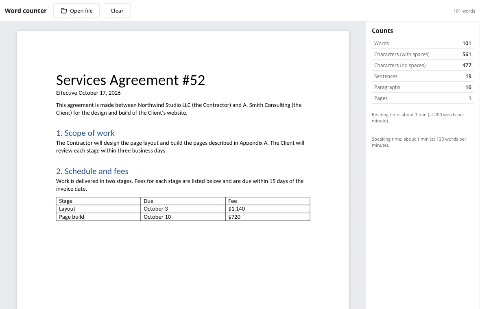Click the 'October 10' table cell
This screenshot has width=480, height=309.
point(183,217)
